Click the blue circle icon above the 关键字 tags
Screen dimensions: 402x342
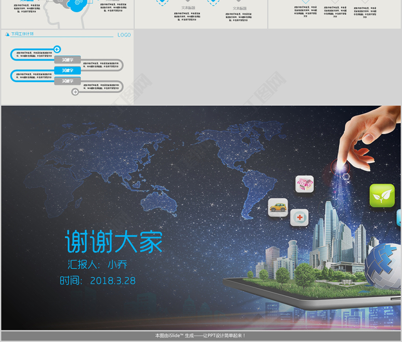coord(57,49)
